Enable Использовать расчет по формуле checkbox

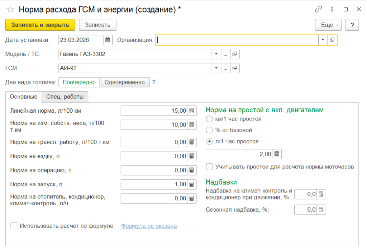click(14, 226)
